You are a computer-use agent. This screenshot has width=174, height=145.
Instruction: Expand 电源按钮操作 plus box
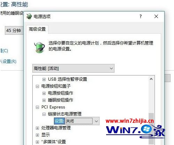[x=44, y=93]
